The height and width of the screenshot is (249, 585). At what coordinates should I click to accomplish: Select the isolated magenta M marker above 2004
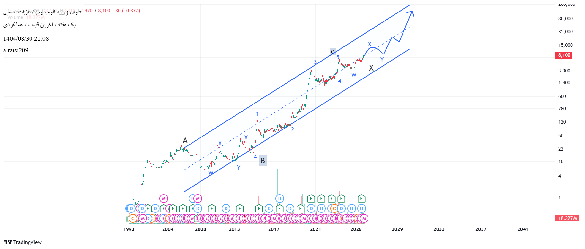(x=164, y=199)
